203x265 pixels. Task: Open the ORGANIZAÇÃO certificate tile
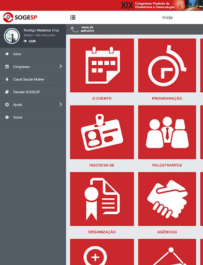pyautogui.click(x=102, y=199)
